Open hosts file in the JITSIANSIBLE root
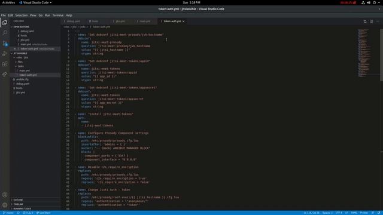Viewport: 383px width, 215px height. pos(35,88)
